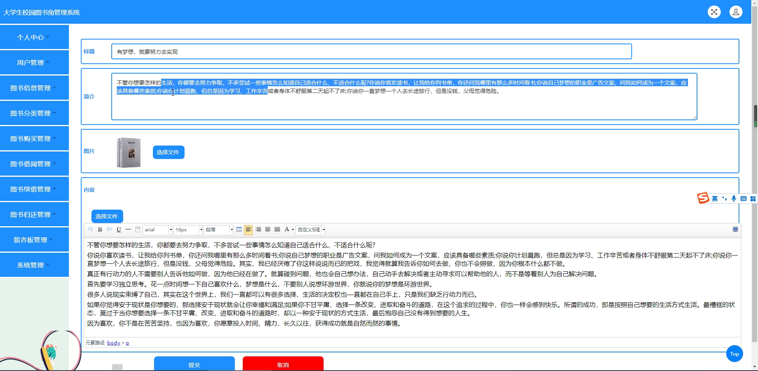Expand 系统管理 sidebar menu
Image resolution: width=758 pixels, height=371 pixels.
tap(34, 265)
